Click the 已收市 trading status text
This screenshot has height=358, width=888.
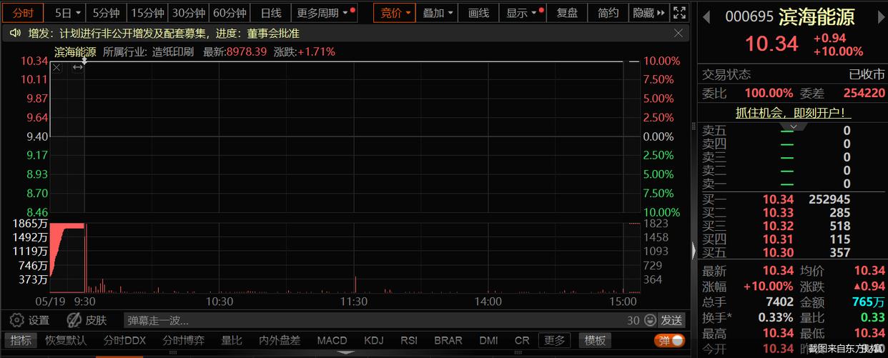pos(867,74)
